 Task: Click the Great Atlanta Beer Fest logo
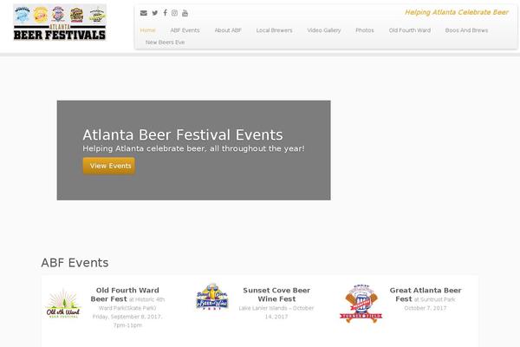coord(361,303)
